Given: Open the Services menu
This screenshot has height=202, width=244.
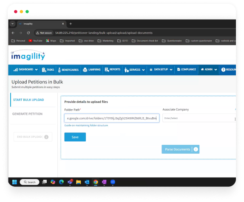Looking at the screenshot, I should (x=135, y=70).
